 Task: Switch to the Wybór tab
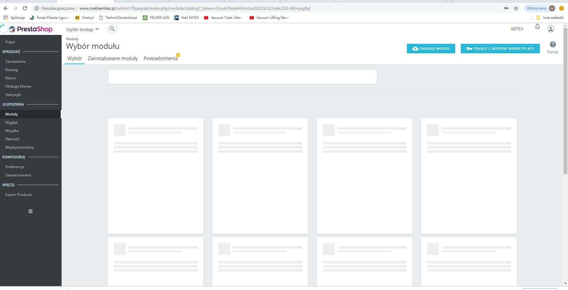(x=75, y=58)
